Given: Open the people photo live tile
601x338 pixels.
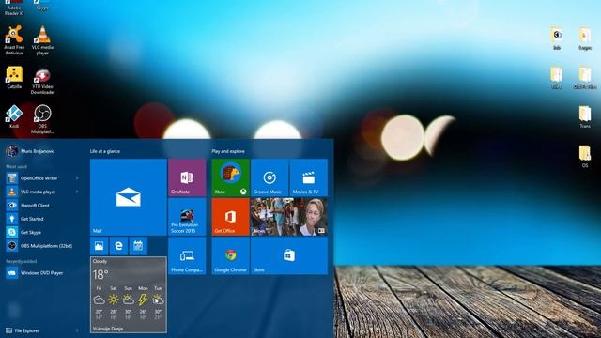Looking at the screenshot, I should point(289,217).
